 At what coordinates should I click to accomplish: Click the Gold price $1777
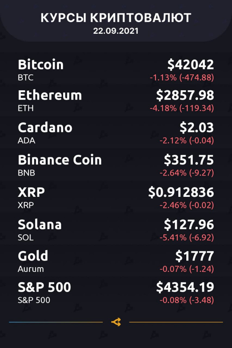(195, 256)
